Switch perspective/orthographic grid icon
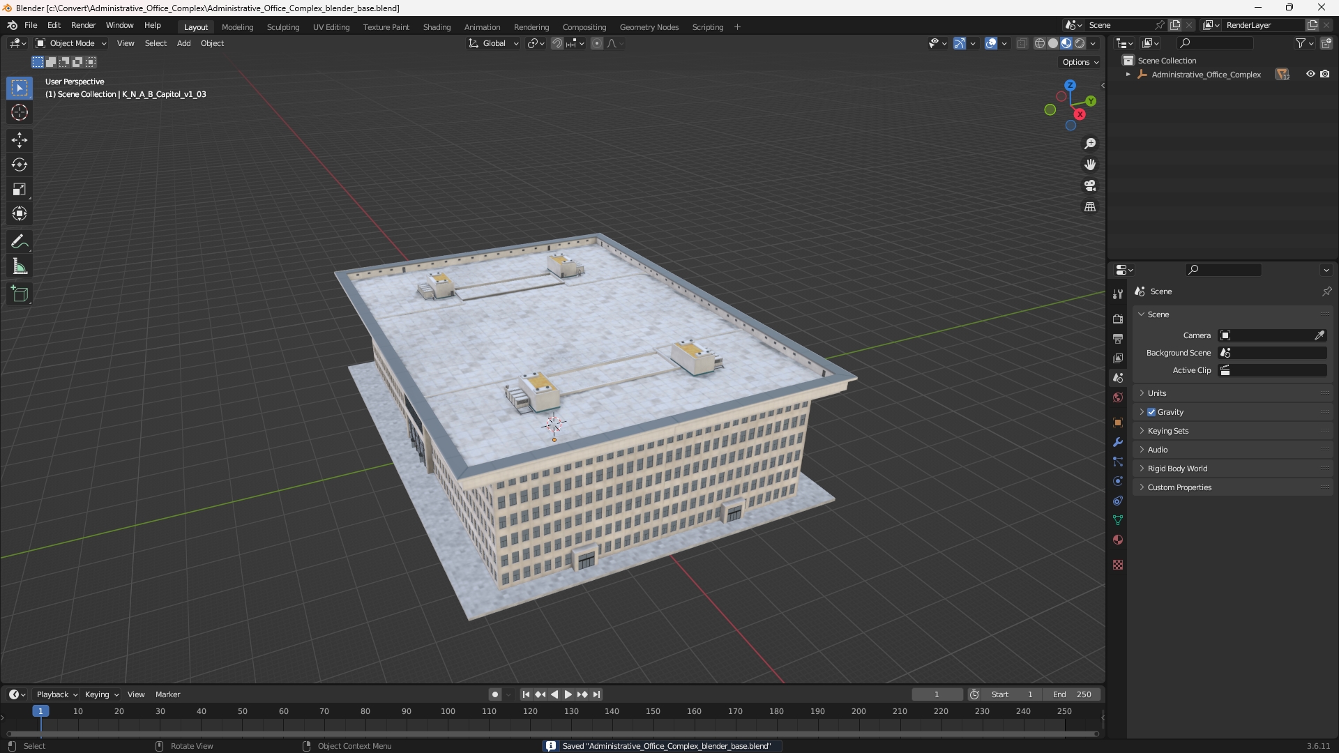1339x753 pixels. 1090,207
